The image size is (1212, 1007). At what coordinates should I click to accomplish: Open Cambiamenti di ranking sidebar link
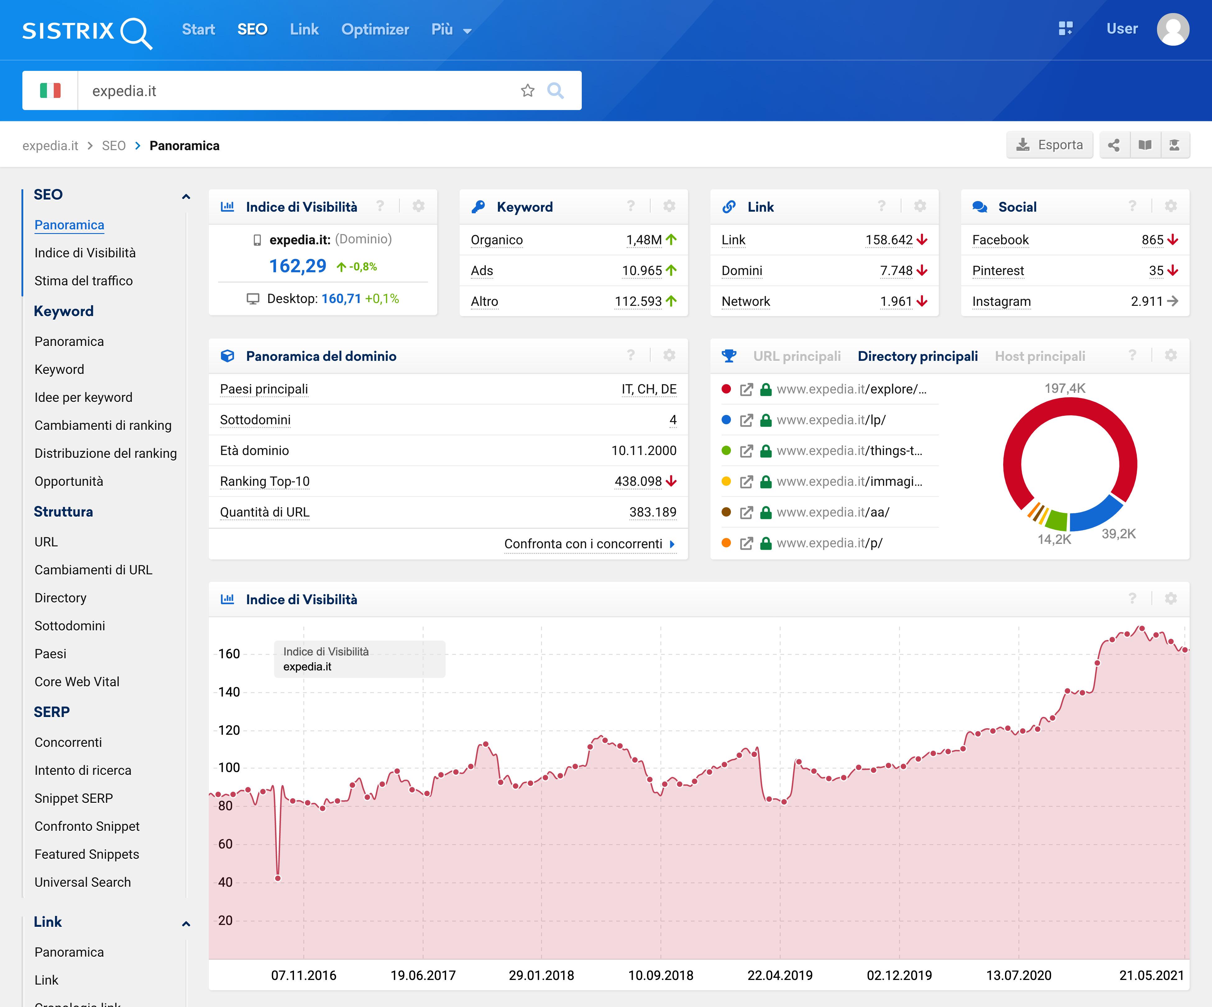[103, 425]
